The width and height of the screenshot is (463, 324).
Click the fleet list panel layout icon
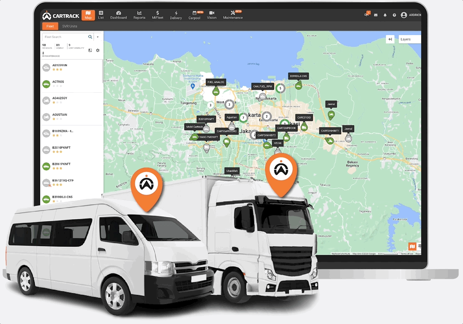click(90, 51)
